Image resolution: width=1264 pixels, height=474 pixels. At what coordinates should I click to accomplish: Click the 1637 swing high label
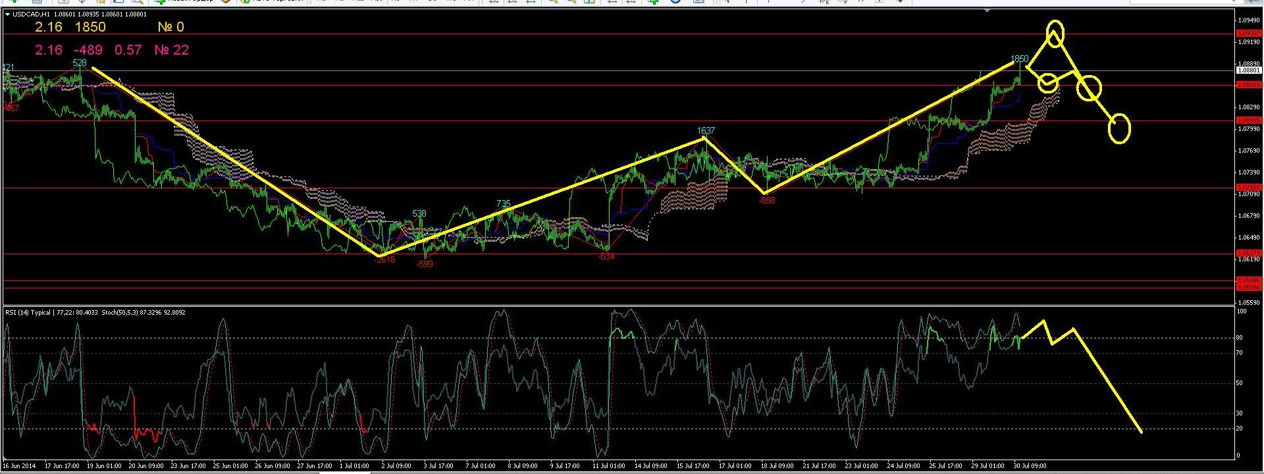click(x=706, y=131)
